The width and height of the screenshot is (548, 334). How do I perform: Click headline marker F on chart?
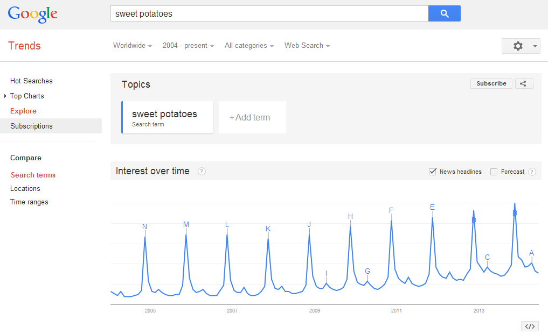[391, 210]
